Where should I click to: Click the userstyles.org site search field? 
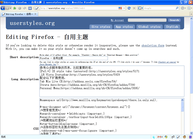[147, 20]
